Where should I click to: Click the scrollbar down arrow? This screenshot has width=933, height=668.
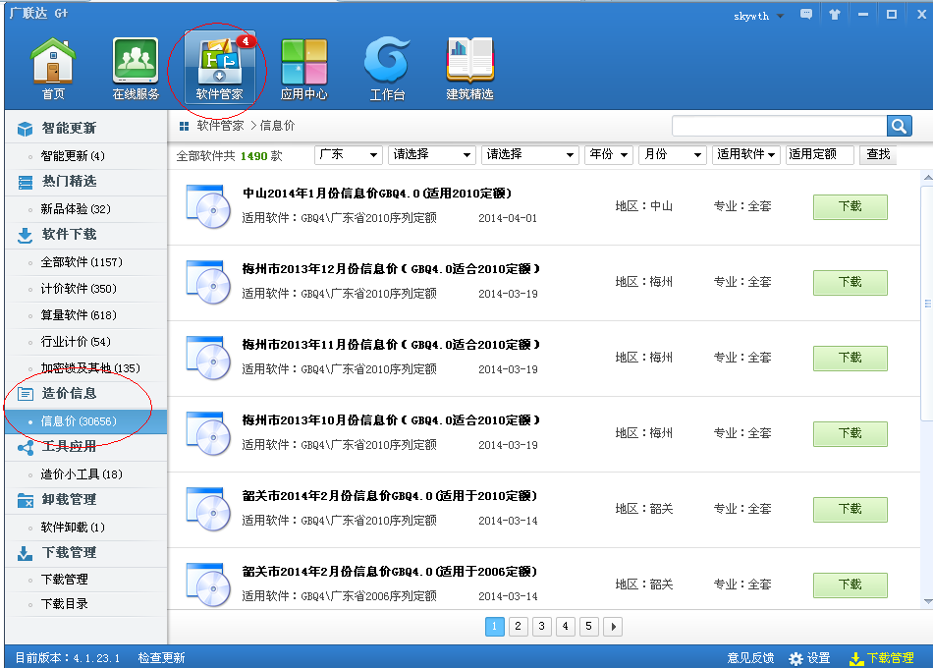928,601
